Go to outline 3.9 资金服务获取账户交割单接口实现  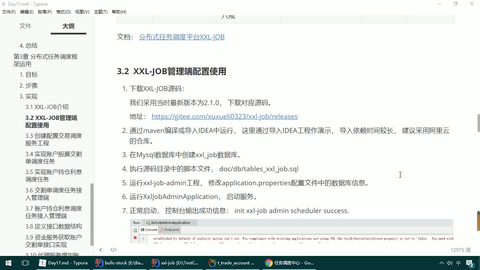click(53, 241)
